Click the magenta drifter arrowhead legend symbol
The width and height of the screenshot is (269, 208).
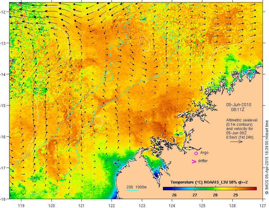(194, 161)
